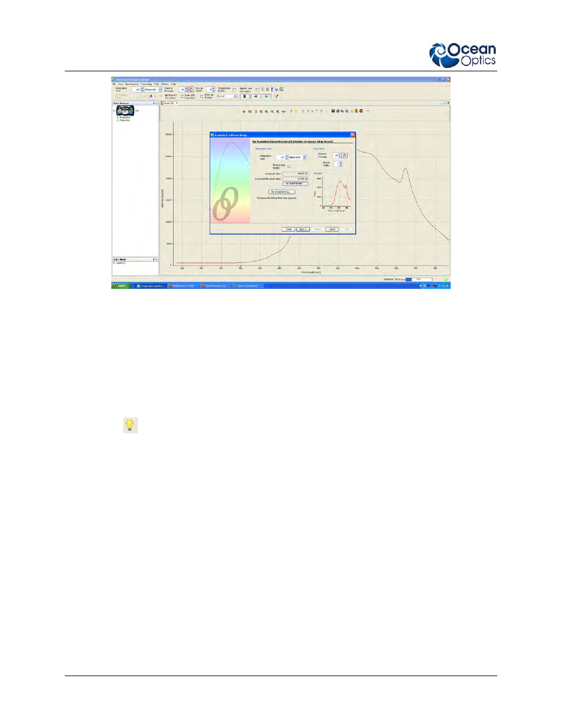The width and height of the screenshot is (562, 728).
Task: Click the copy graph data icon
Action: 342,111
